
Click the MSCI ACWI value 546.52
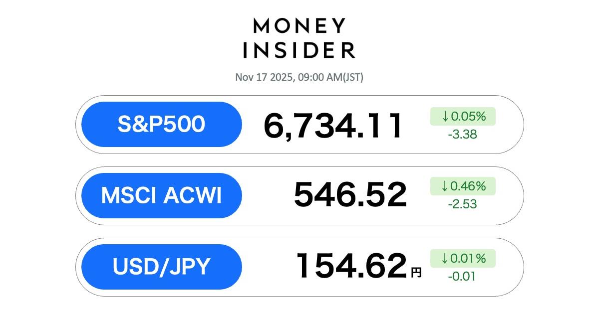[350, 195]
